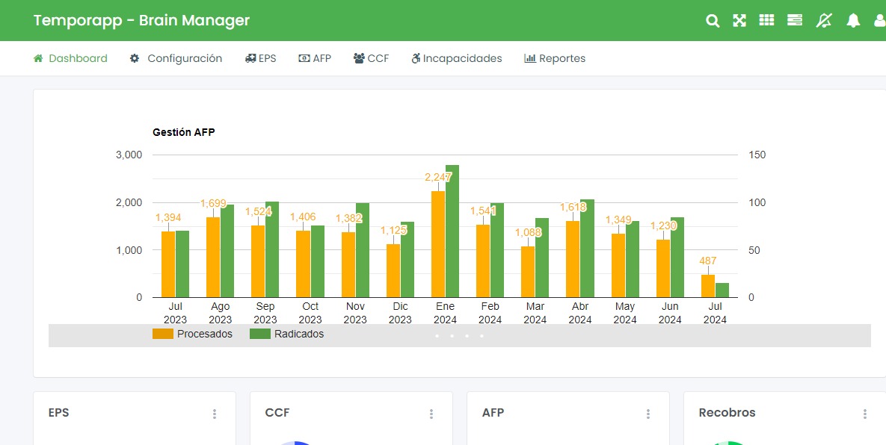
Task: Click the 2,247 data label
Action: pyautogui.click(x=438, y=177)
